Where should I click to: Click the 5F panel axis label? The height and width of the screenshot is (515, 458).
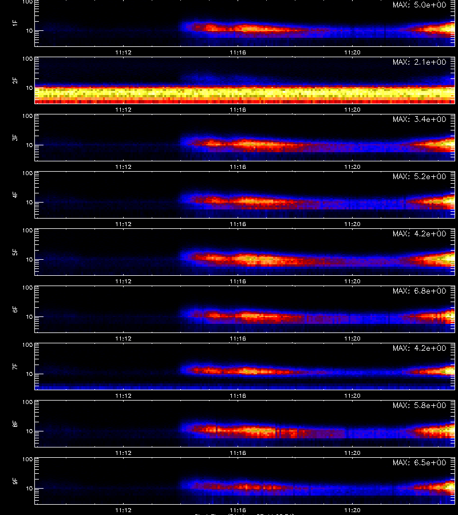click(15, 252)
